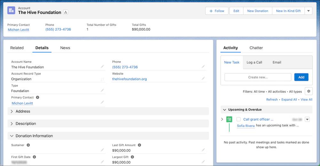Open Call grant officer task link
The image size is (320, 166).
coord(258,120)
